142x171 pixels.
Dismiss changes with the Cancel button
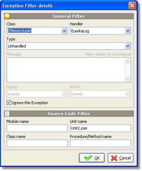click(x=121, y=158)
